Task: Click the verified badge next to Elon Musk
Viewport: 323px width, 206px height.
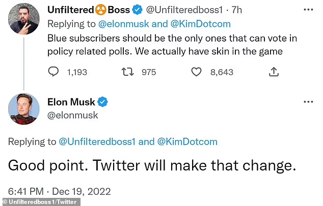Action: tap(103, 102)
